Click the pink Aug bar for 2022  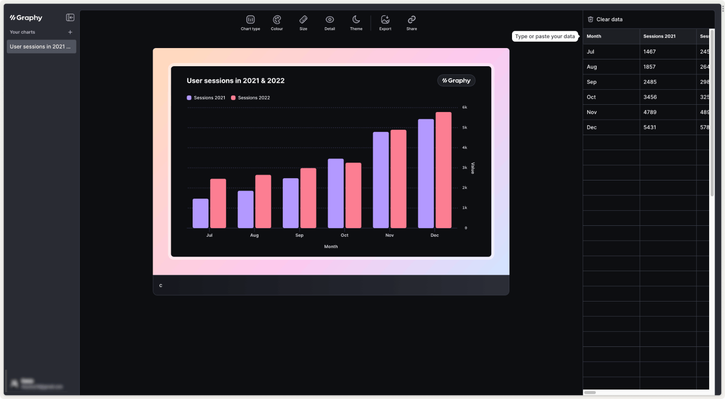(263, 202)
